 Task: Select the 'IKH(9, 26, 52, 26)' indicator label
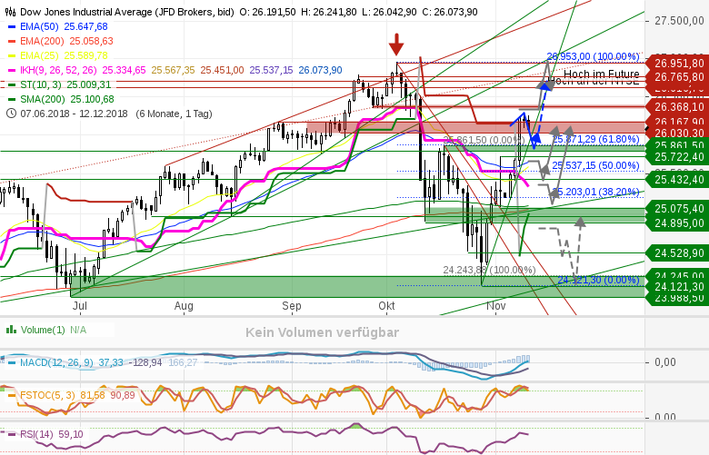point(58,70)
